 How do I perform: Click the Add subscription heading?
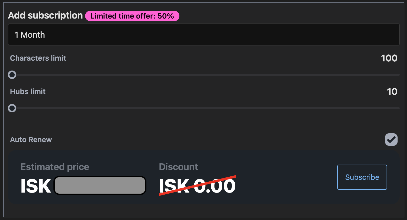pyautogui.click(x=45, y=15)
